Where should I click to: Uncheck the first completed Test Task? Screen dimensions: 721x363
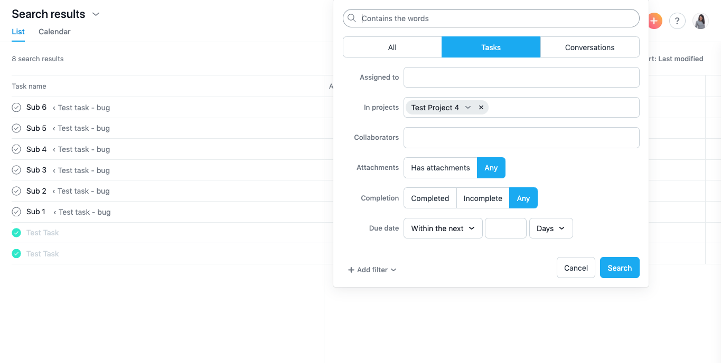(16, 233)
